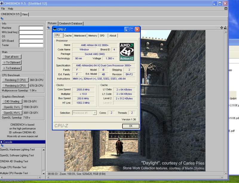Open the File menu in Cinebench
This screenshot has height=183, width=239.
tap(3, 9)
